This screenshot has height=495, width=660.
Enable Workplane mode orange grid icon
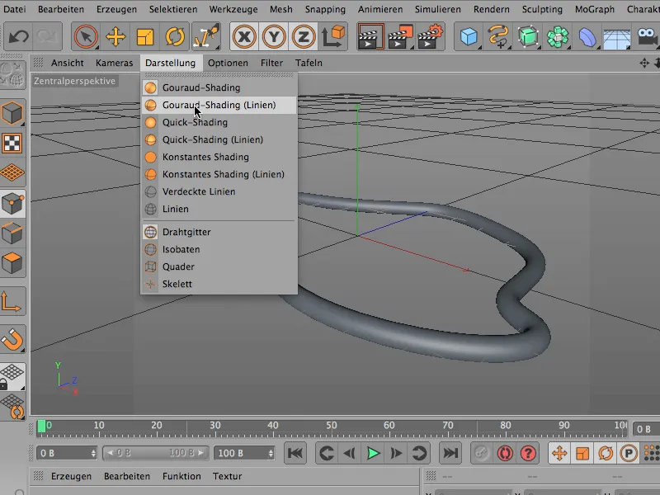tap(12, 173)
